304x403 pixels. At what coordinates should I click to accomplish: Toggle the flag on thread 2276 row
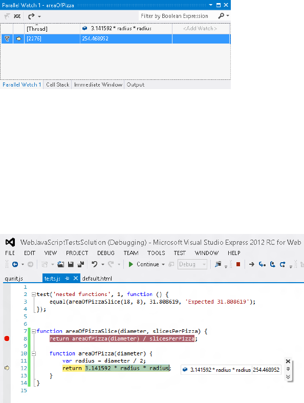7,38
